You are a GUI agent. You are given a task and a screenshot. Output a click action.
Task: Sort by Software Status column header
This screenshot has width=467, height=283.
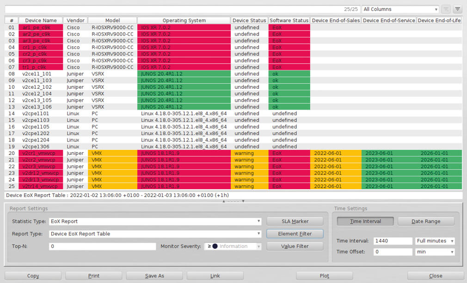click(x=289, y=20)
